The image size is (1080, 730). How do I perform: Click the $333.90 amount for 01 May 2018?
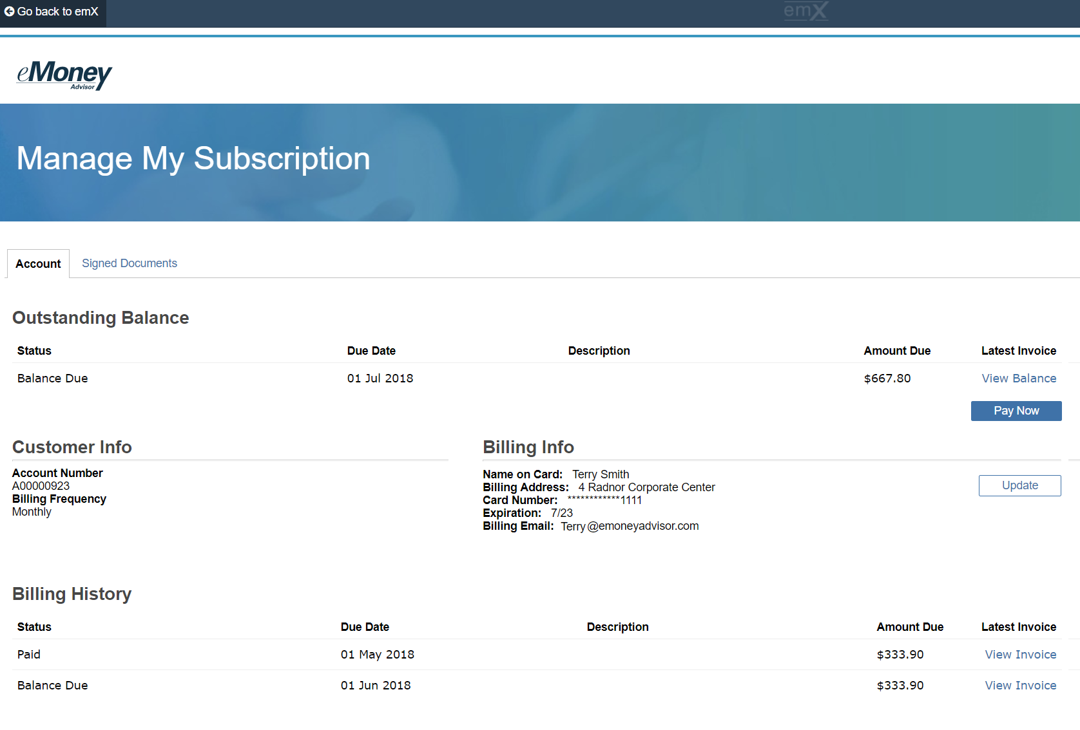tap(900, 655)
